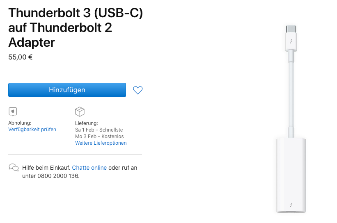
Task: Click the USB-C connector tip in image
Action: [291, 29]
